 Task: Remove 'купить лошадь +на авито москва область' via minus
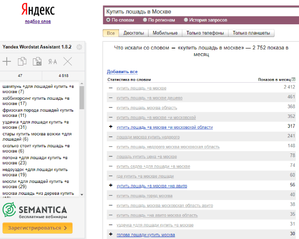tap(110, 215)
